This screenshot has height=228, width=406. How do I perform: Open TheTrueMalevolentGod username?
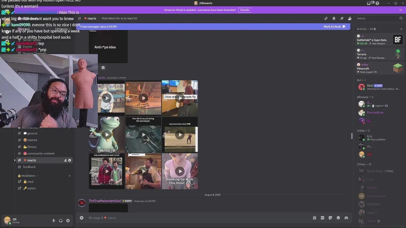click(x=105, y=201)
